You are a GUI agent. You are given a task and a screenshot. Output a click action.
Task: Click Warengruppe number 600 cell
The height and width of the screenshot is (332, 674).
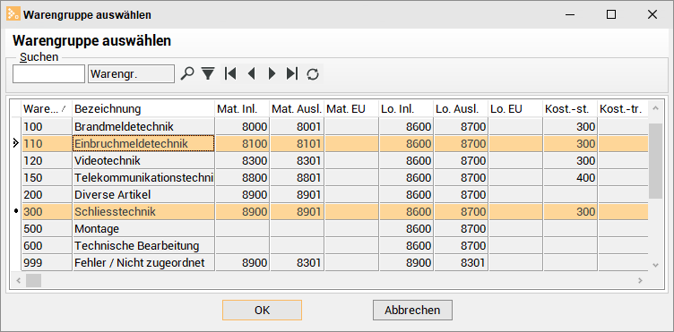point(47,246)
